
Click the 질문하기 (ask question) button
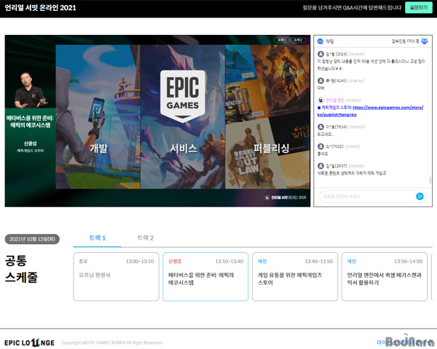coord(418,7)
